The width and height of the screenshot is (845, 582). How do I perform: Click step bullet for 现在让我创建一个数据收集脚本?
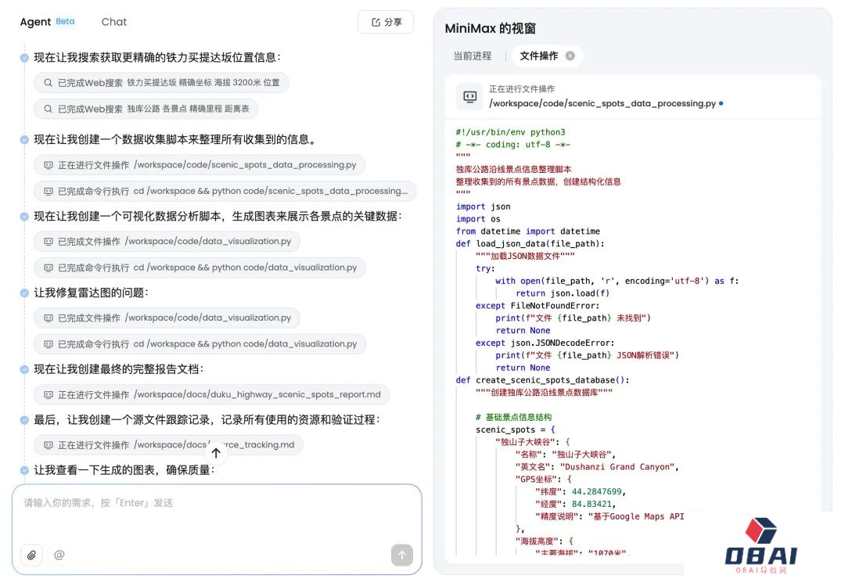coord(24,139)
